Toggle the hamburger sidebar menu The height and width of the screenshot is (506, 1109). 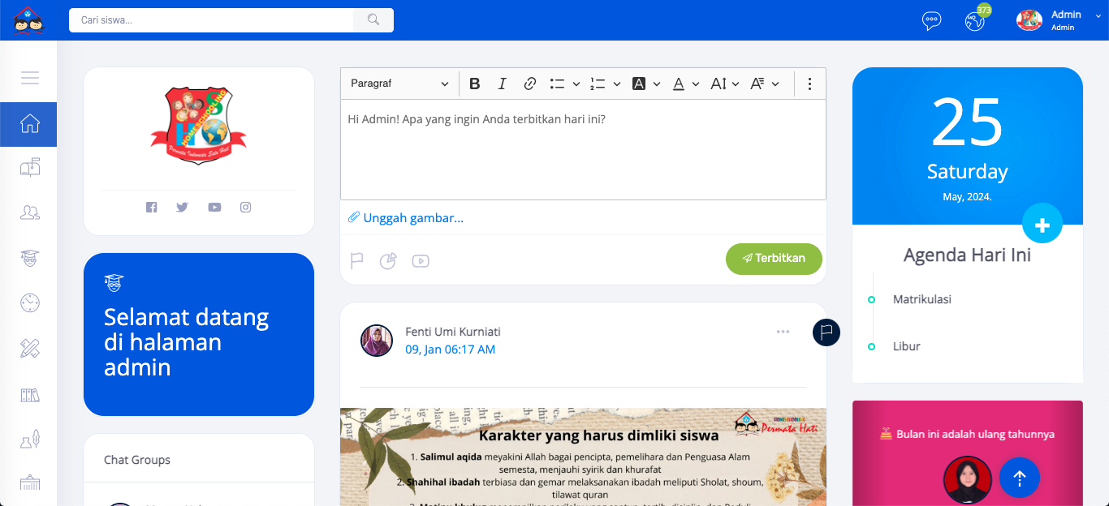29,78
